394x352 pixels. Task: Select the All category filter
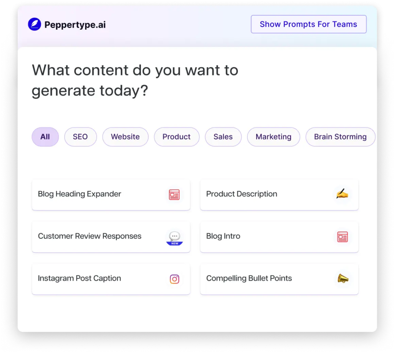tap(45, 137)
